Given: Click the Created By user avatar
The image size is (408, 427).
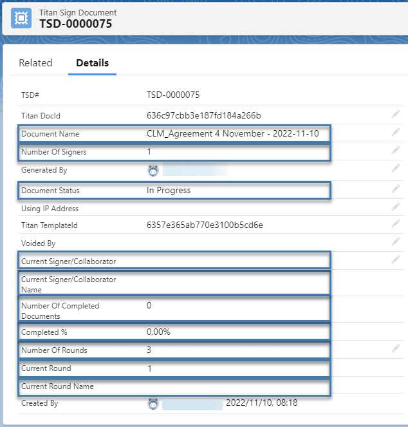Looking at the screenshot, I should [x=153, y=404].
